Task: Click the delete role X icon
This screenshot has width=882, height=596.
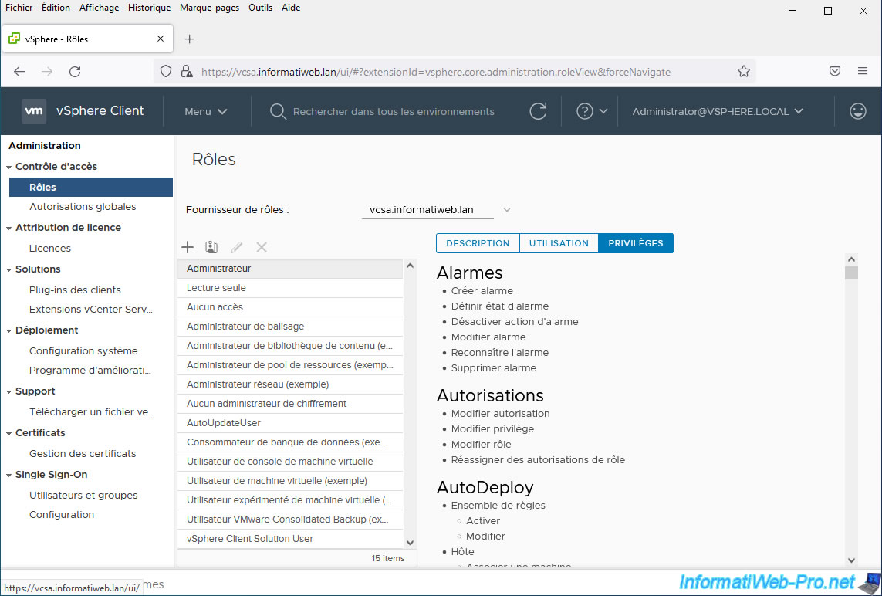Action: click(x=262, y=247)
